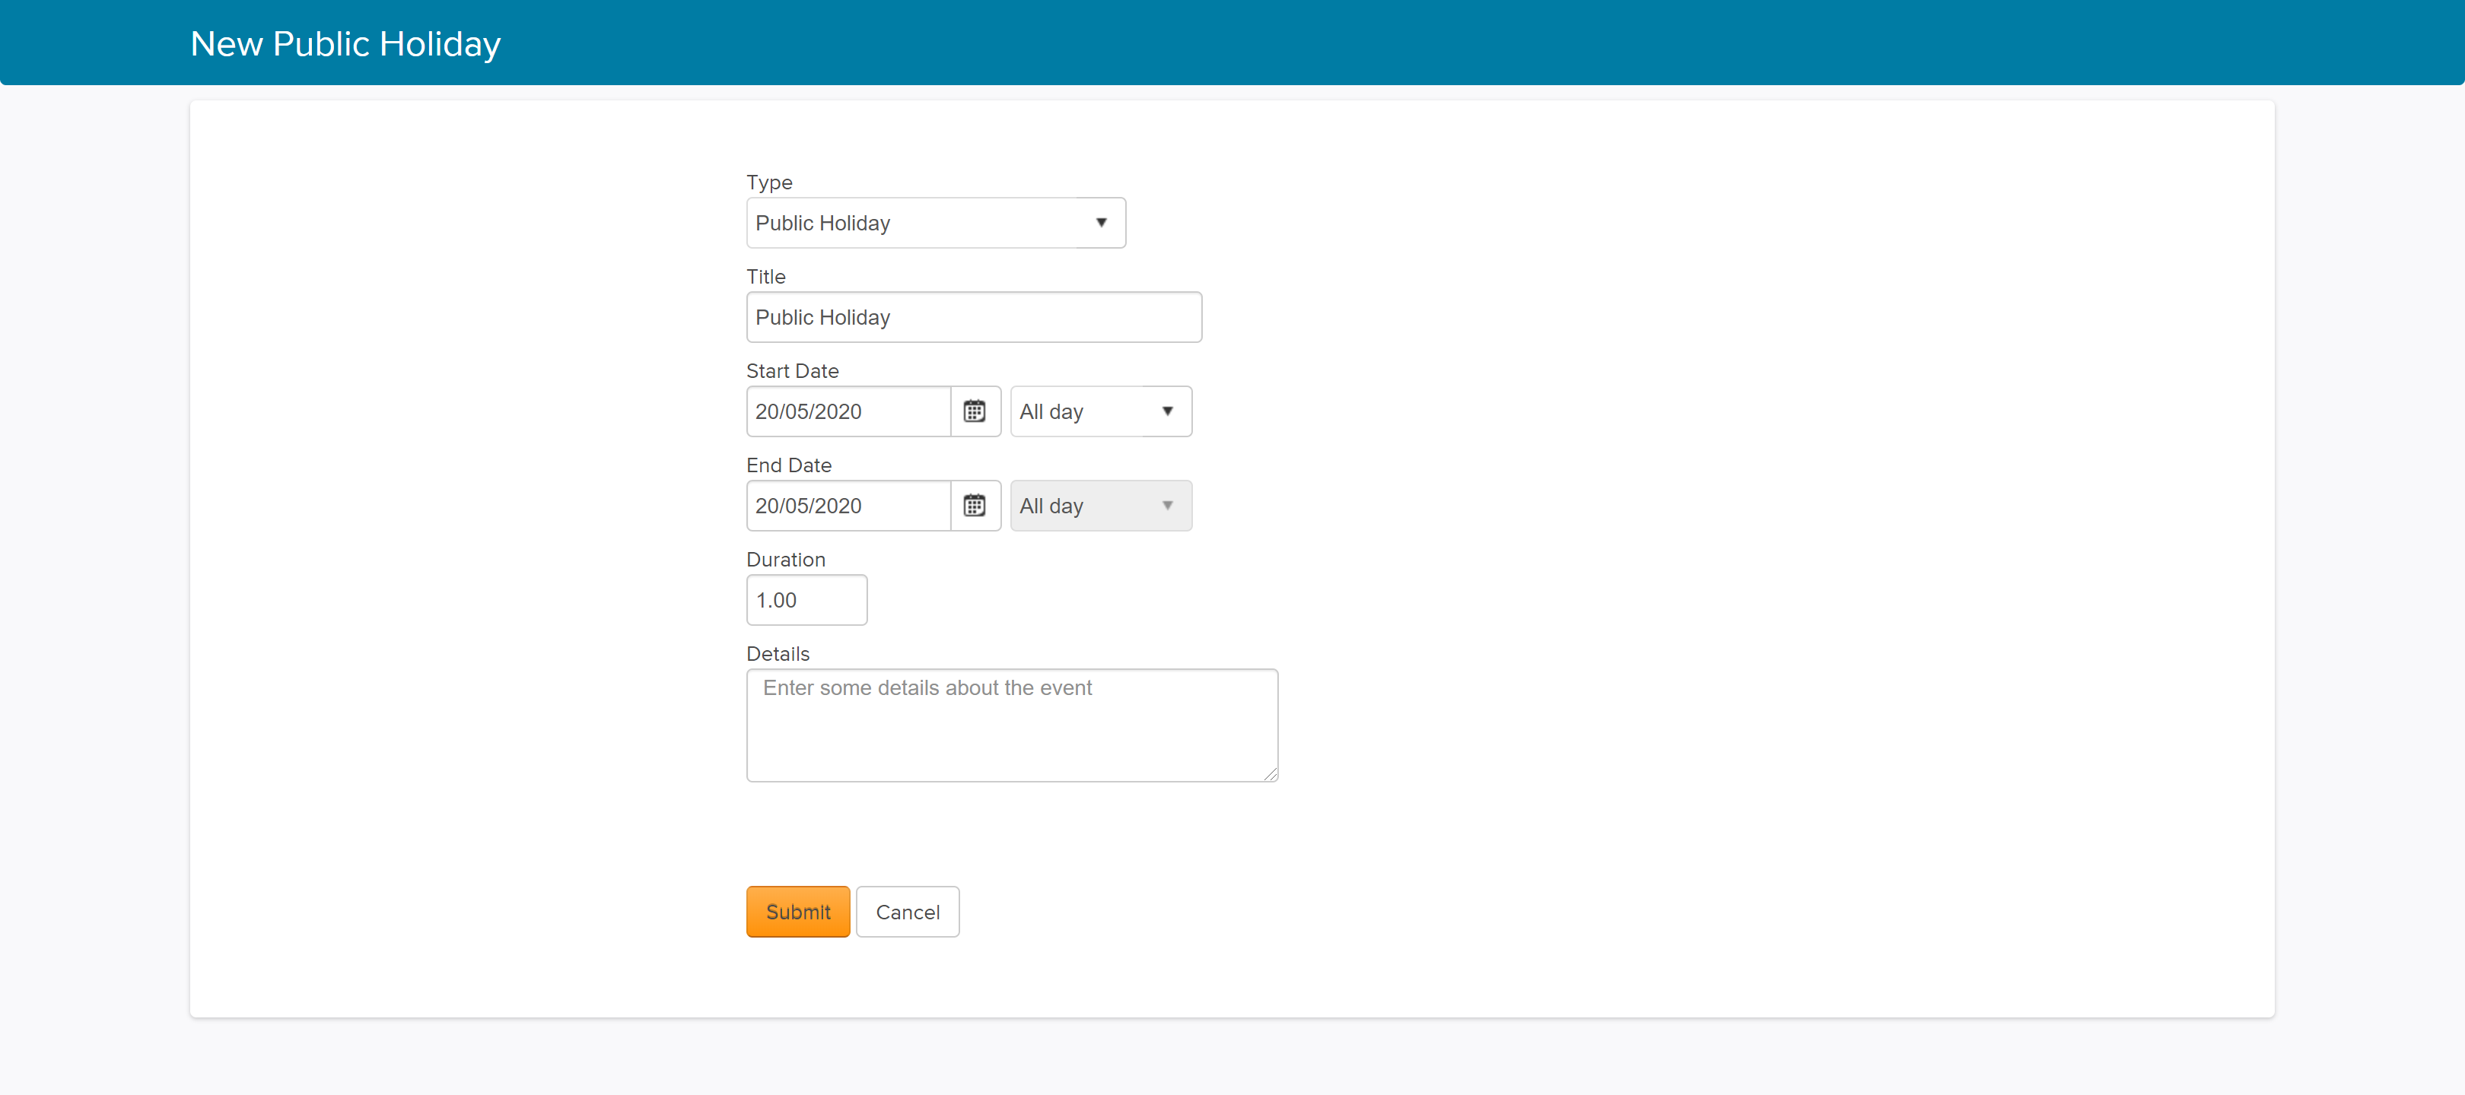
Task: Click the End Date label
Action: (x=788, y=465)
